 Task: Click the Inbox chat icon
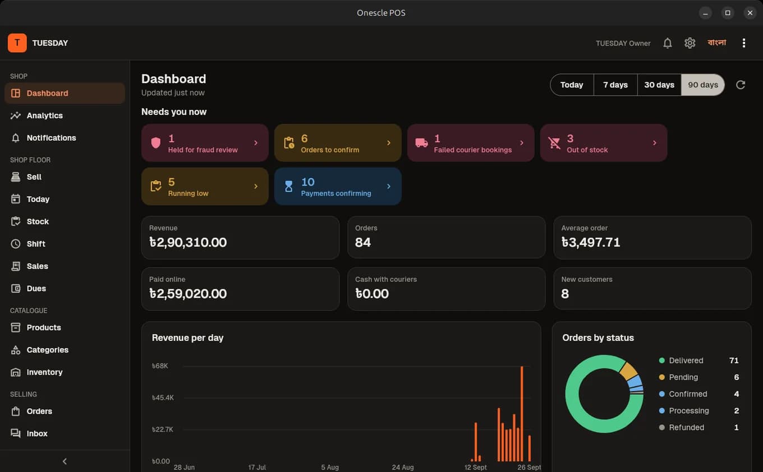(16, 433)
